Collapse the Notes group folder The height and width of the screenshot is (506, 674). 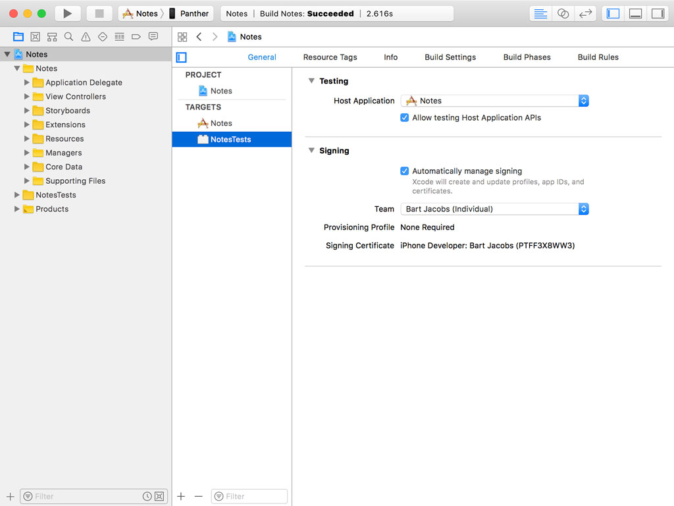pos(16,69)
